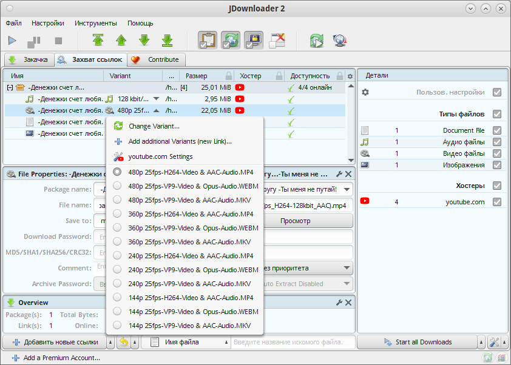
Task: Expand Добавить новые ссылки options arrow
Action: 110,342
